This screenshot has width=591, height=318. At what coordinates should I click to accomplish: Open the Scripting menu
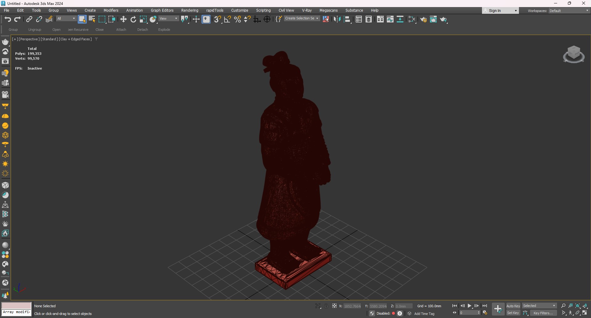[263, 10]
